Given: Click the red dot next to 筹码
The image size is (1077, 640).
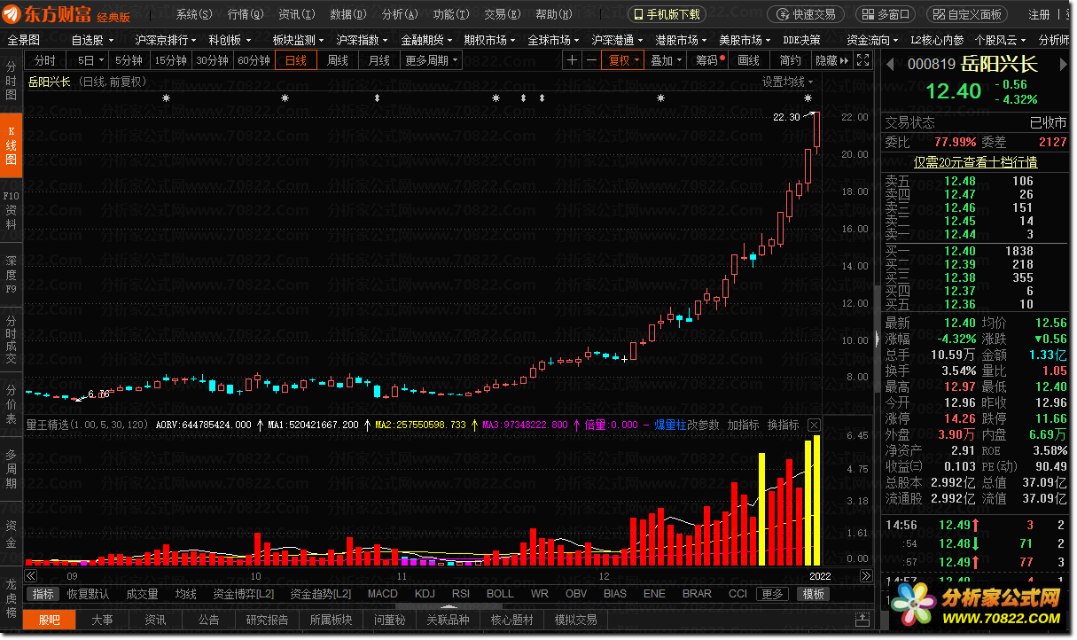Looking at the screenshot, I should click(722, 58).
